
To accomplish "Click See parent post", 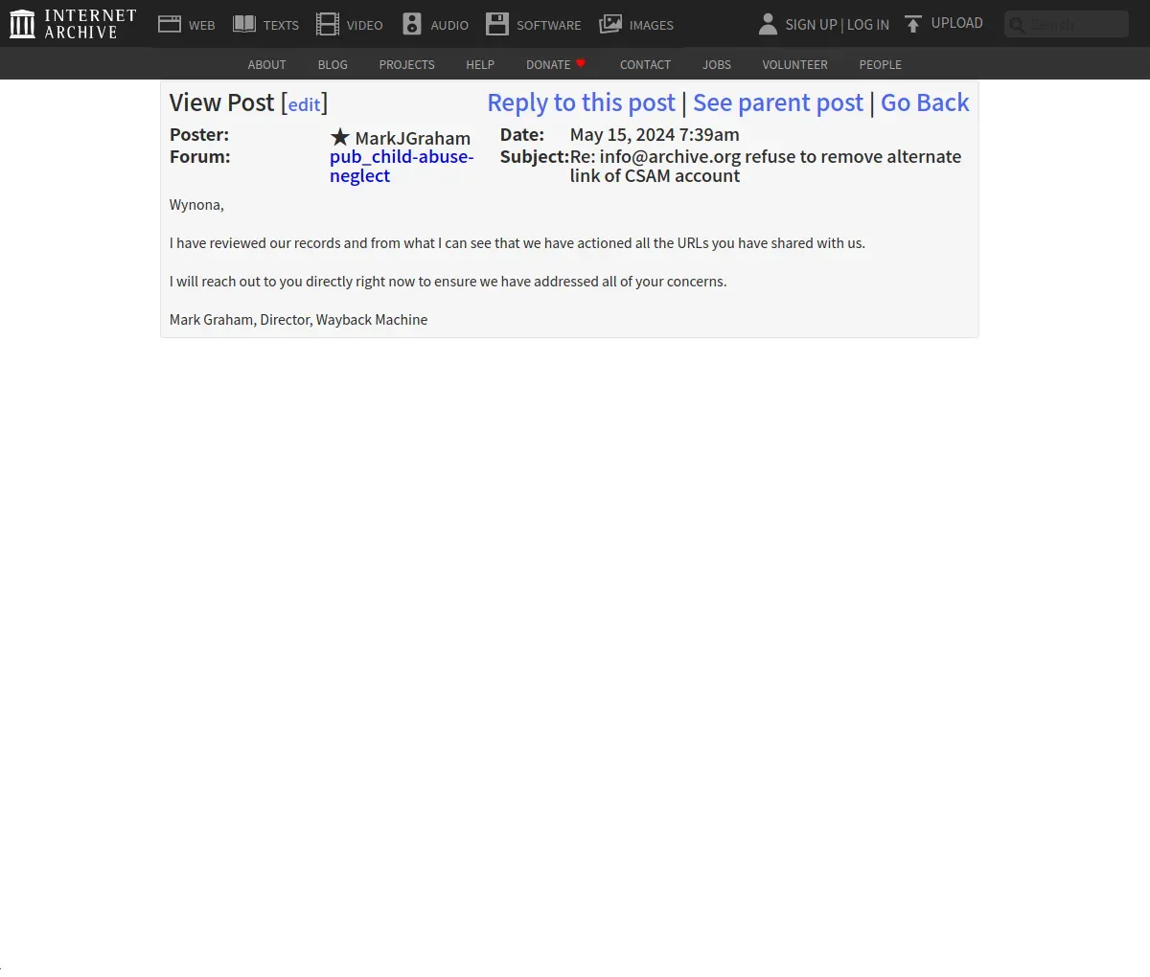I will (778, 102).
